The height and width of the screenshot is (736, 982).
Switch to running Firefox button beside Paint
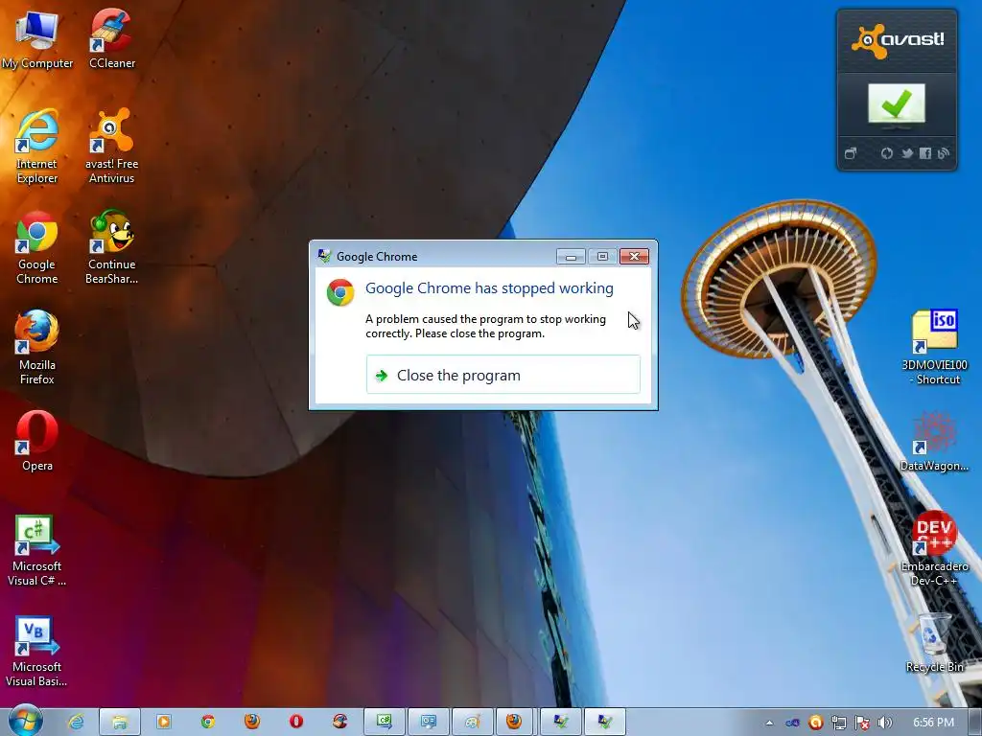[x=515, y=722]
